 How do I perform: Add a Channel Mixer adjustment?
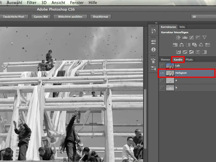pos(201,45)
